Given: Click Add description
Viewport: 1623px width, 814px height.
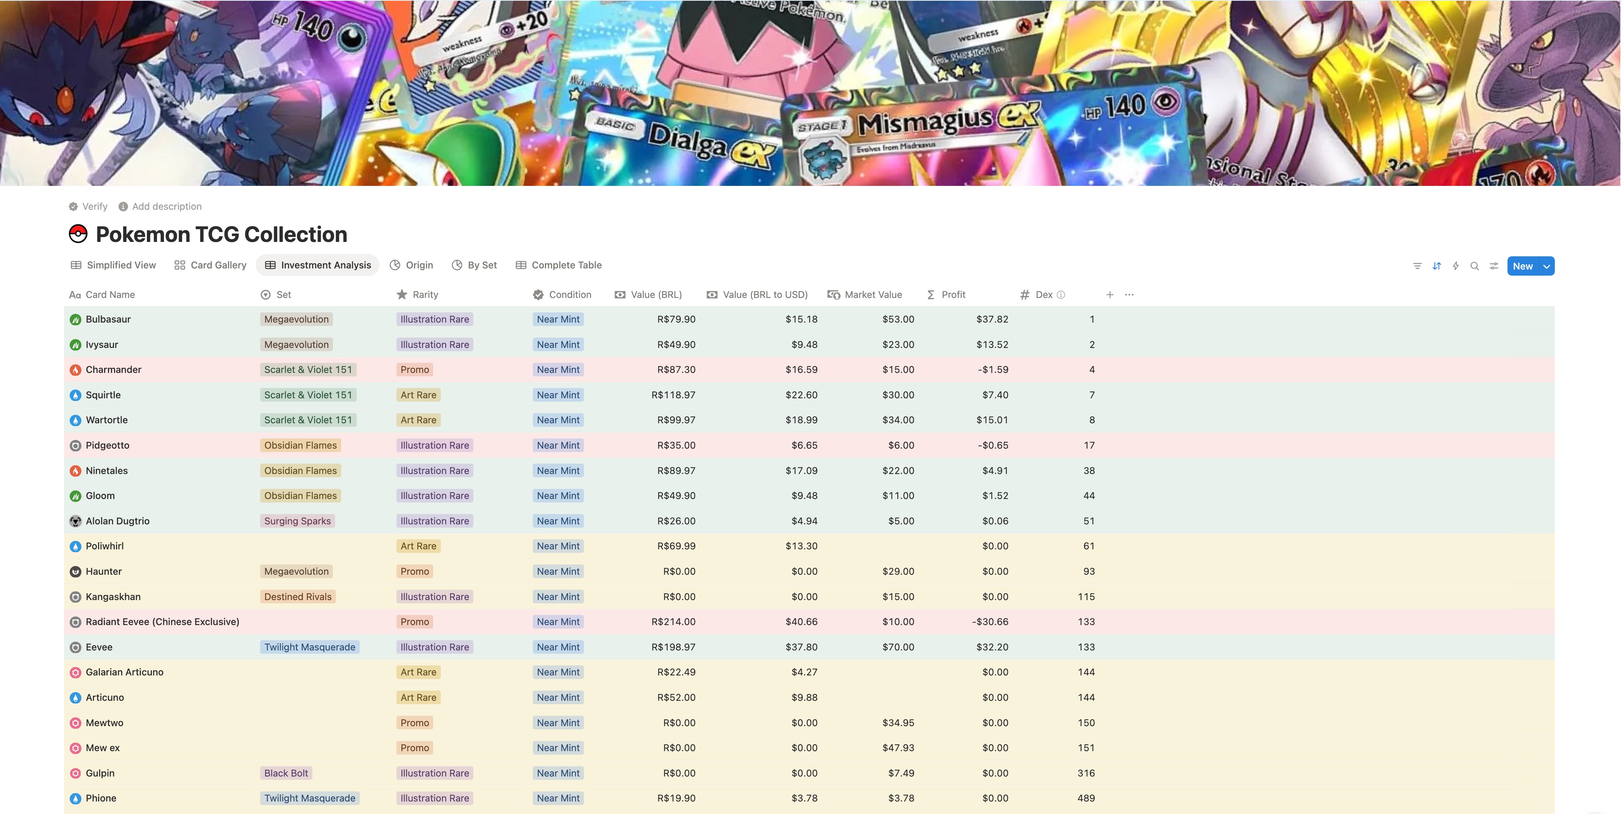Looking at the screenshot, I should [160, 206].
